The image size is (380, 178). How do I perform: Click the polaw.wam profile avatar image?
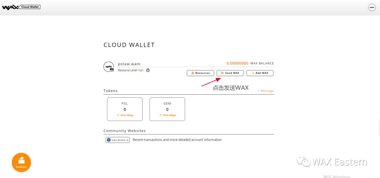pos(109,66)
